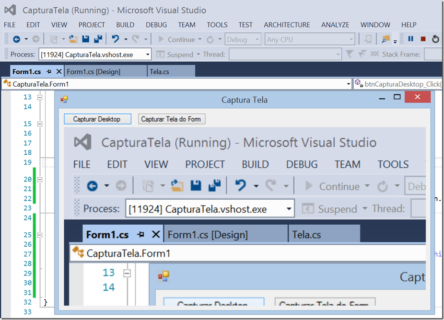
Task: Click the Refresh icon beside Continue
Action: click(210, 39)
